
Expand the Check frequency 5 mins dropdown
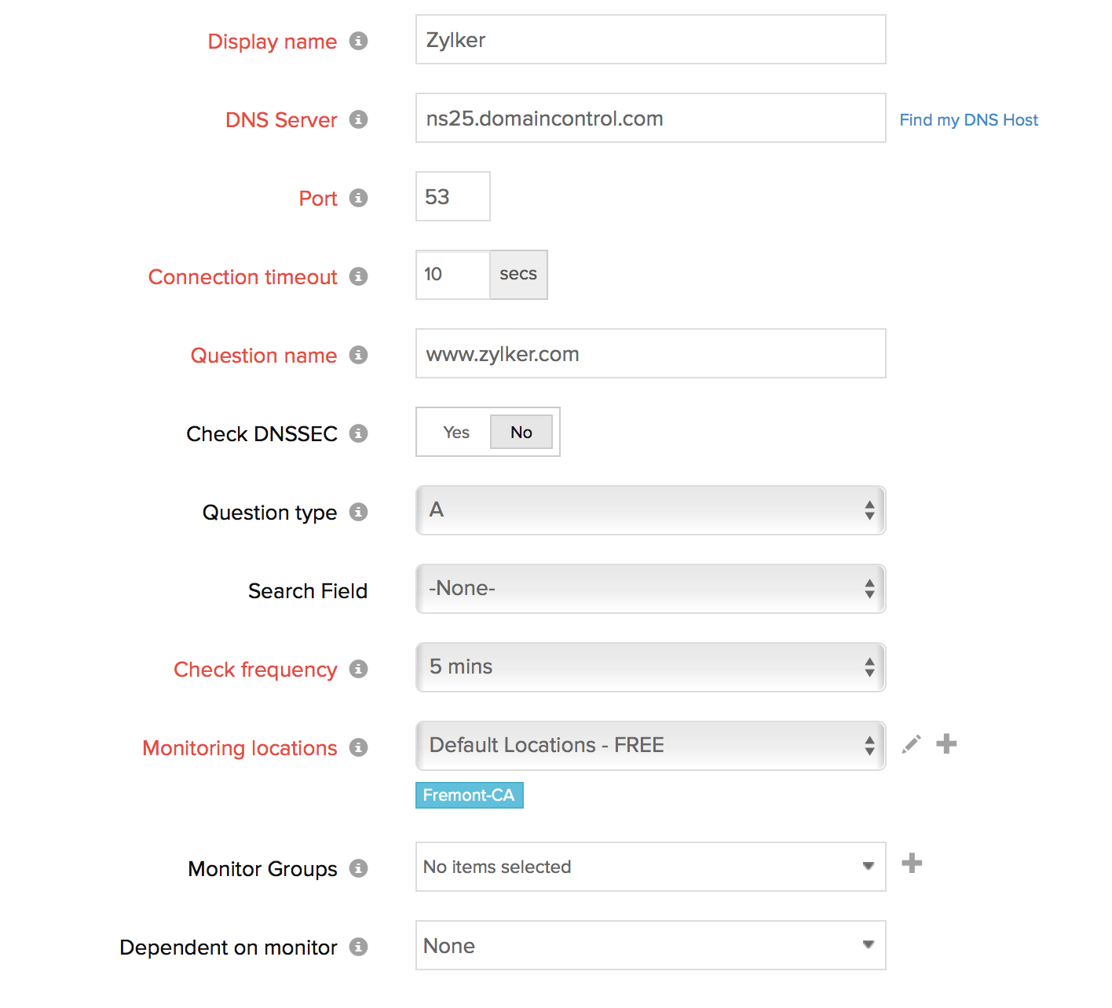tap(650, 667)
